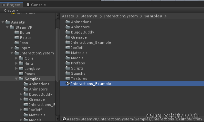The height and width of the screenshot is (122, 204).
Task: Click the Scripts folder icon
Action: tap(67, 68)
